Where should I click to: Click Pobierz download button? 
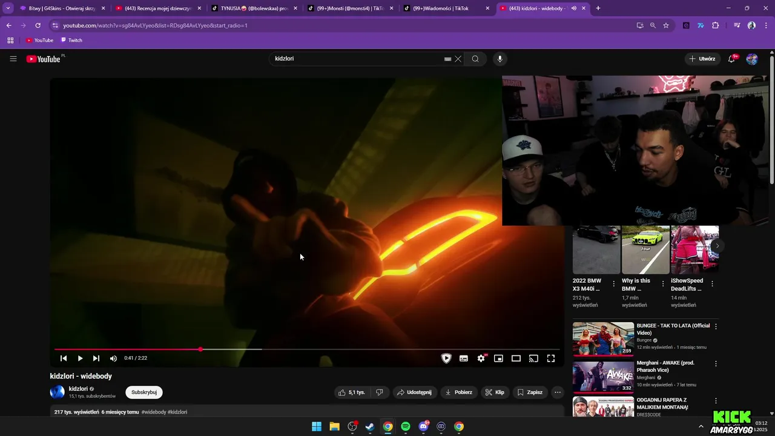pos(458,392)
